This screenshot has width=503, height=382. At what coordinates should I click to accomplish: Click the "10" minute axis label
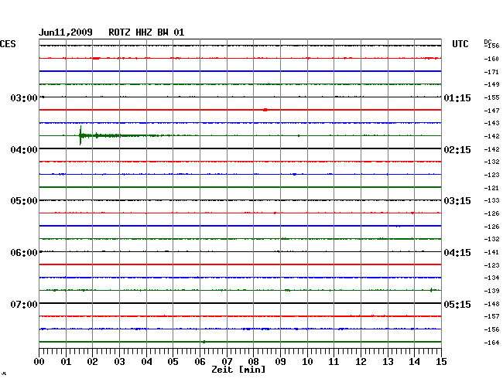pos(307,362)
